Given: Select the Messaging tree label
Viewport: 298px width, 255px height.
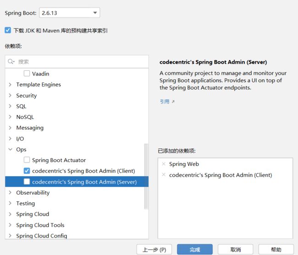Looking at the screenshot, I should point(30,128).
